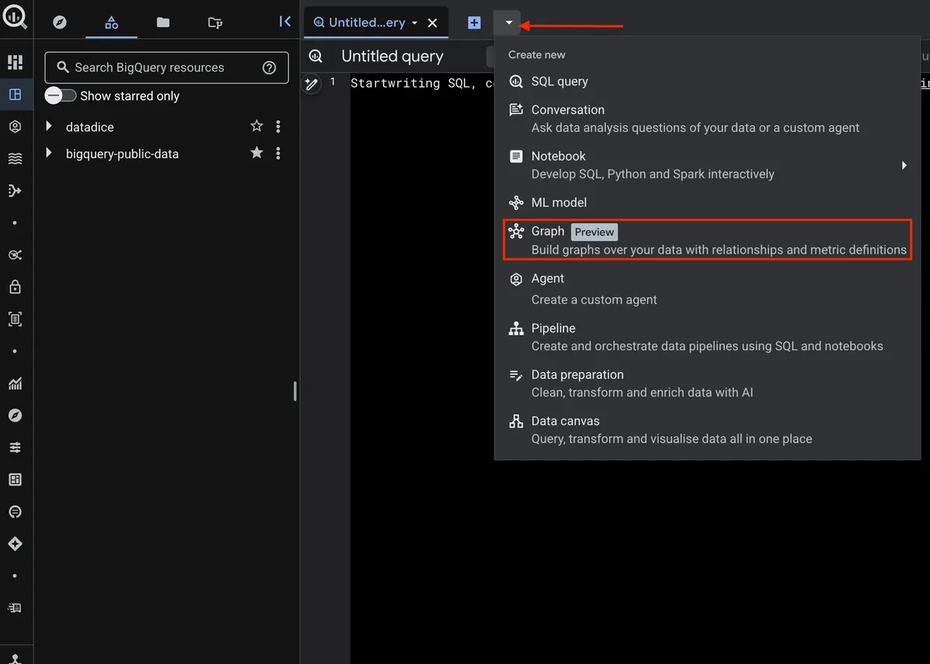Click the BigQuery logo icon
This screenshot has width=930, height=664.
coord(15,16)
